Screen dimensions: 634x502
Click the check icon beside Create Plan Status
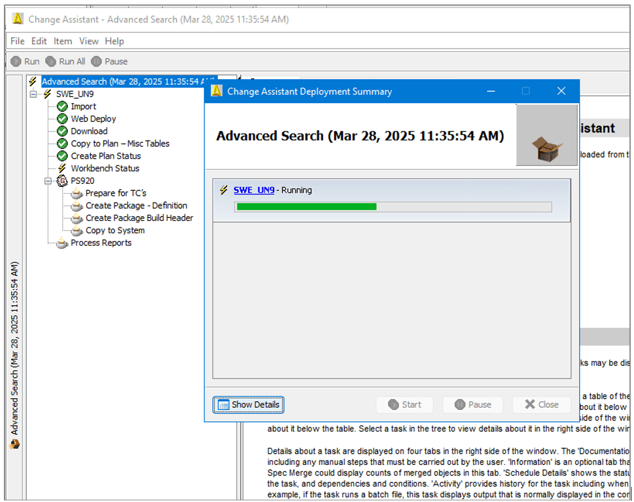[62, 156]
